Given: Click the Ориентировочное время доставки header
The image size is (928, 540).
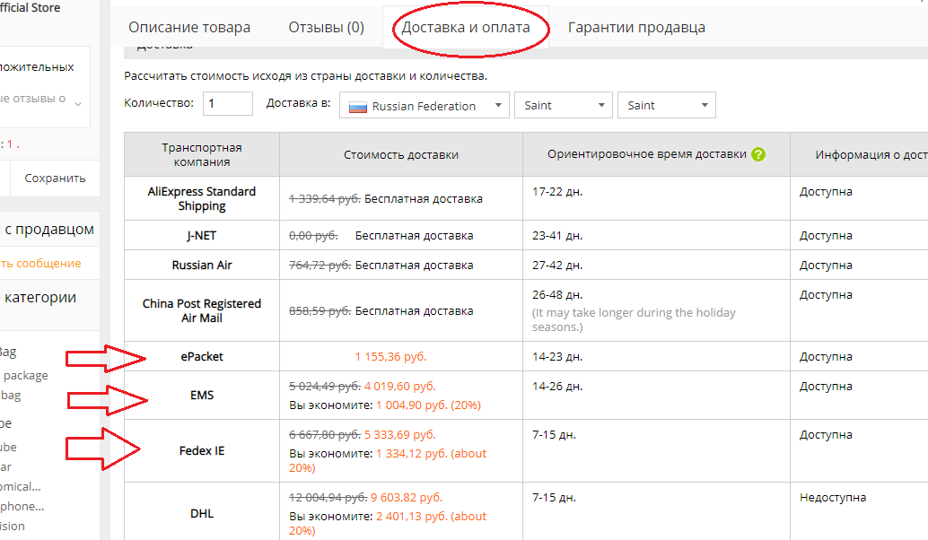Looking at the screenshot, I should coord(647,153).
